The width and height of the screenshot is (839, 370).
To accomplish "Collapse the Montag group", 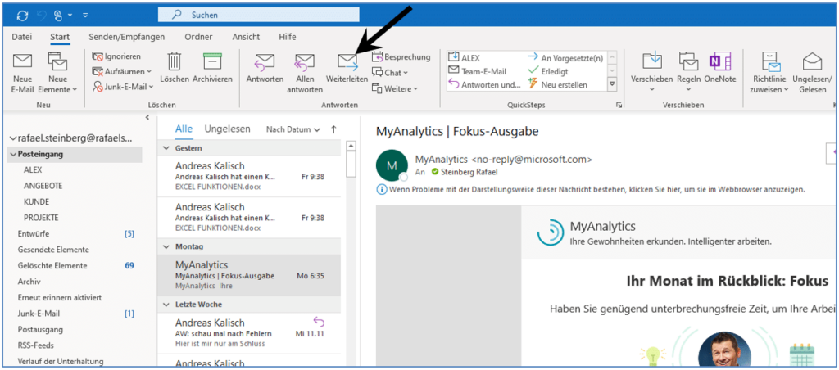I will point(166,247).
